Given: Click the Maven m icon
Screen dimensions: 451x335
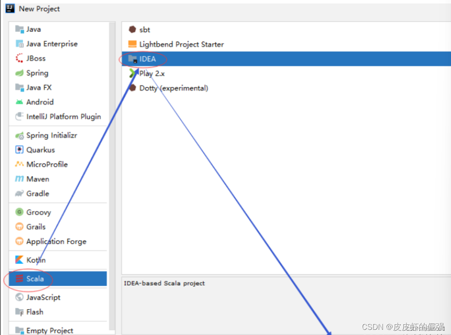Looking at the screenshot, I should point(19,179).
